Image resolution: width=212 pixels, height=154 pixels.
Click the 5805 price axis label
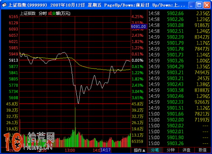tap(14, 79)
